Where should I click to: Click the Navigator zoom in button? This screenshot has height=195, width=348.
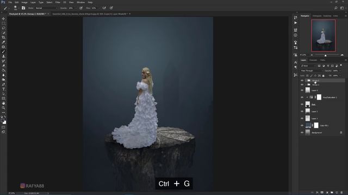click(342, 55)
